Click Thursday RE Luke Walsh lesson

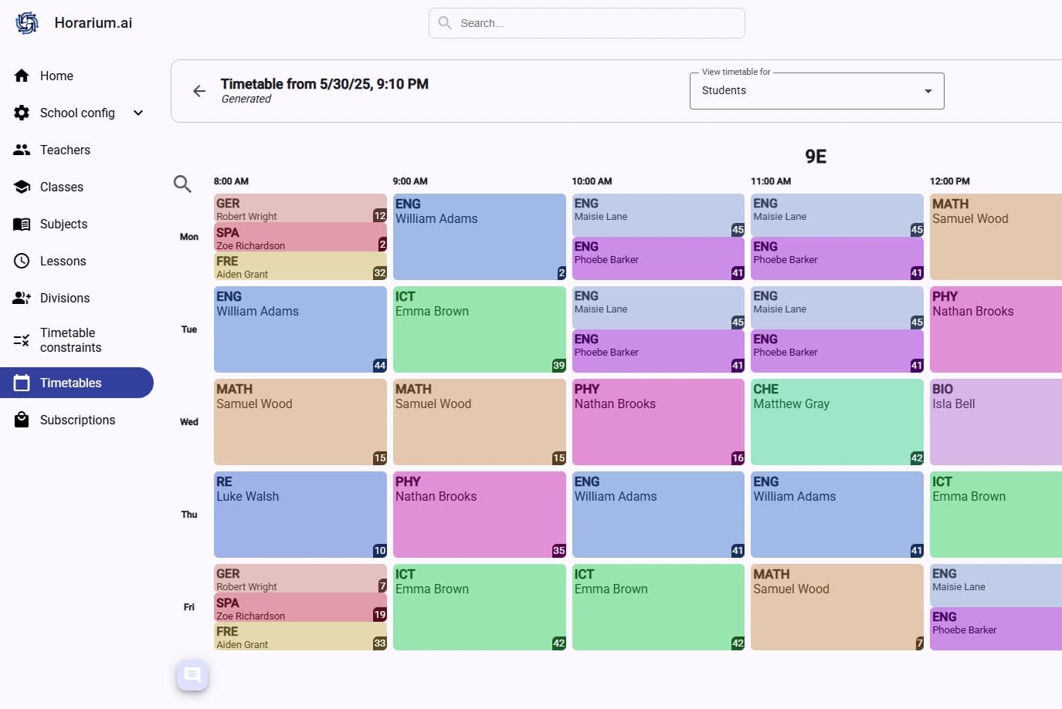click(300, 515)
